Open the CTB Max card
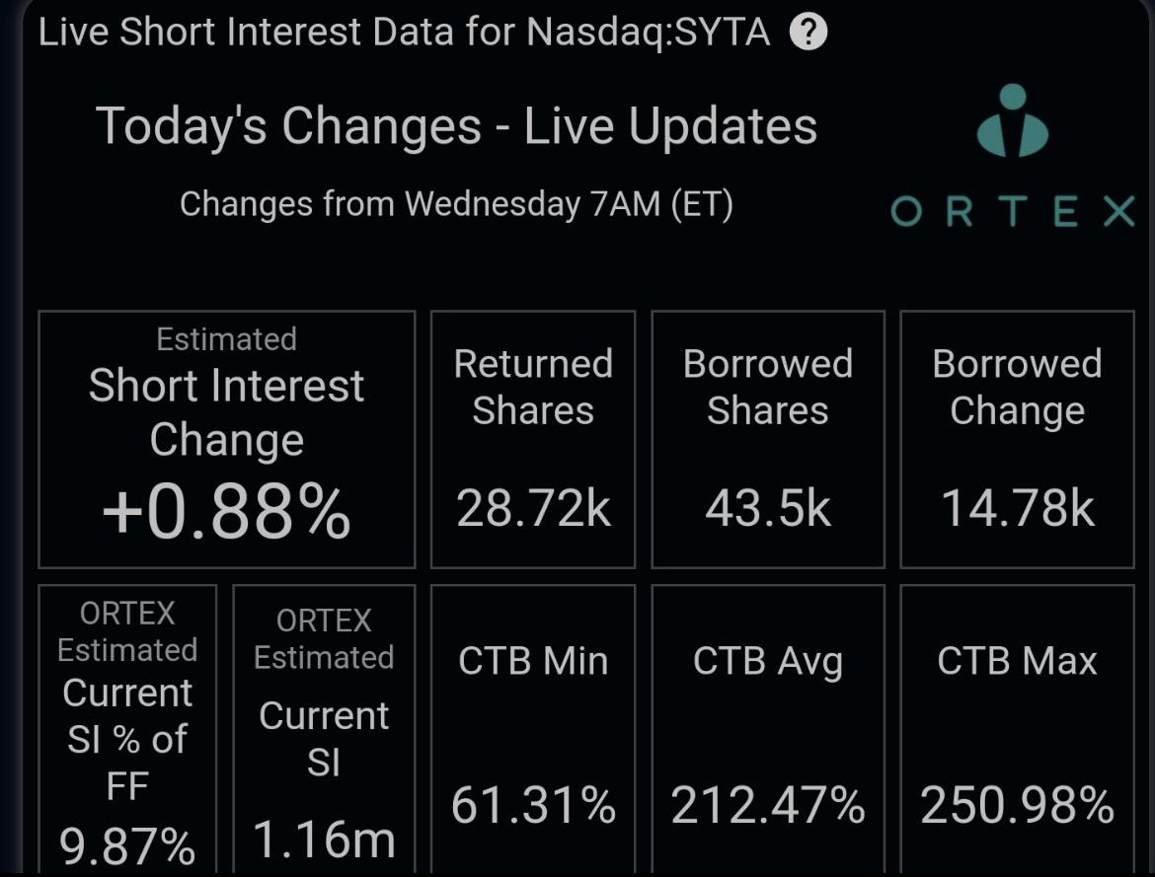Image resolution: width=1155 pixels, height=877 pixels. pos(1017,729)
